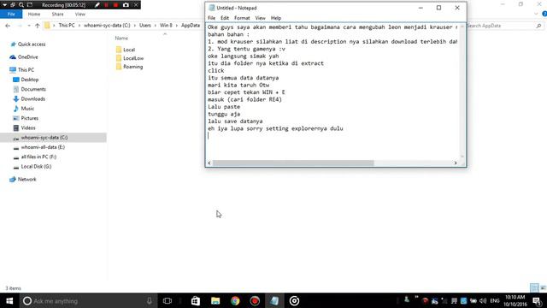Screen dimensions: 547x308
Task: Open the recorder zoom magnifier tool
Action: point(21,5)
